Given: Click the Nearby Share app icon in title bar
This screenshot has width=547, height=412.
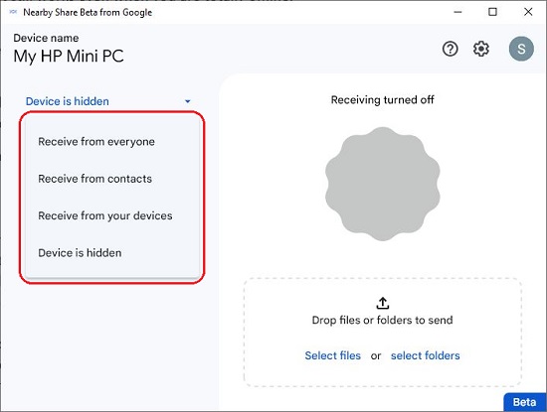Looking at the screenshot, I should click(x=13, y=12).
